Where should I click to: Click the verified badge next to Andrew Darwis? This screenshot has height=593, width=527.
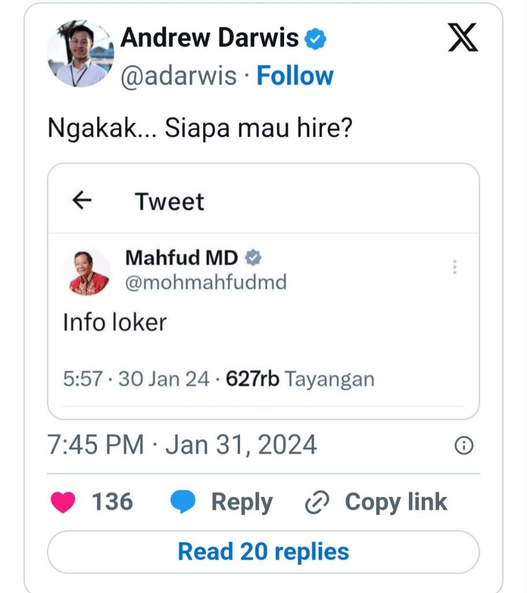point(315,38)
